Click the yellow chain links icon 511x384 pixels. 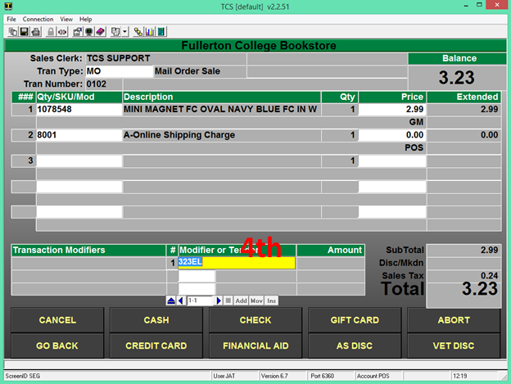click(x=138, y=32)
